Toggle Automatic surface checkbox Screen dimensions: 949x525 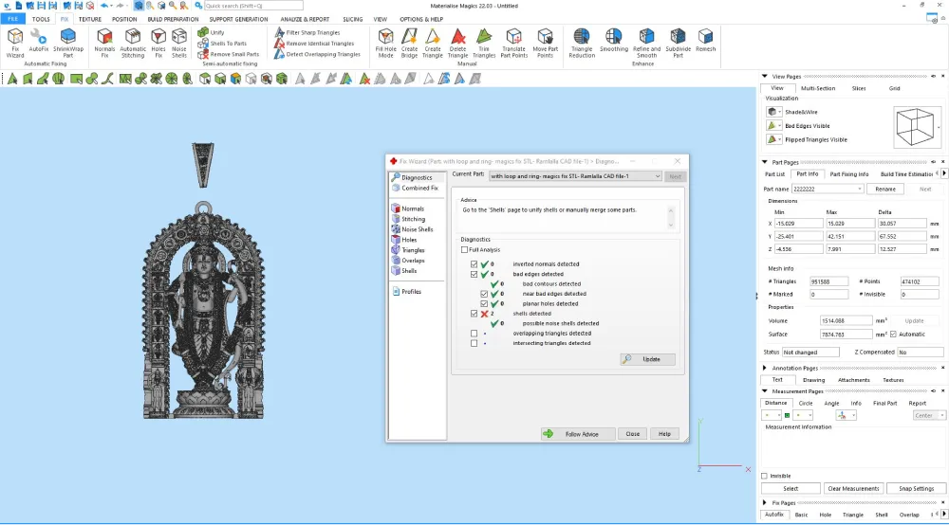click(893, 335)
